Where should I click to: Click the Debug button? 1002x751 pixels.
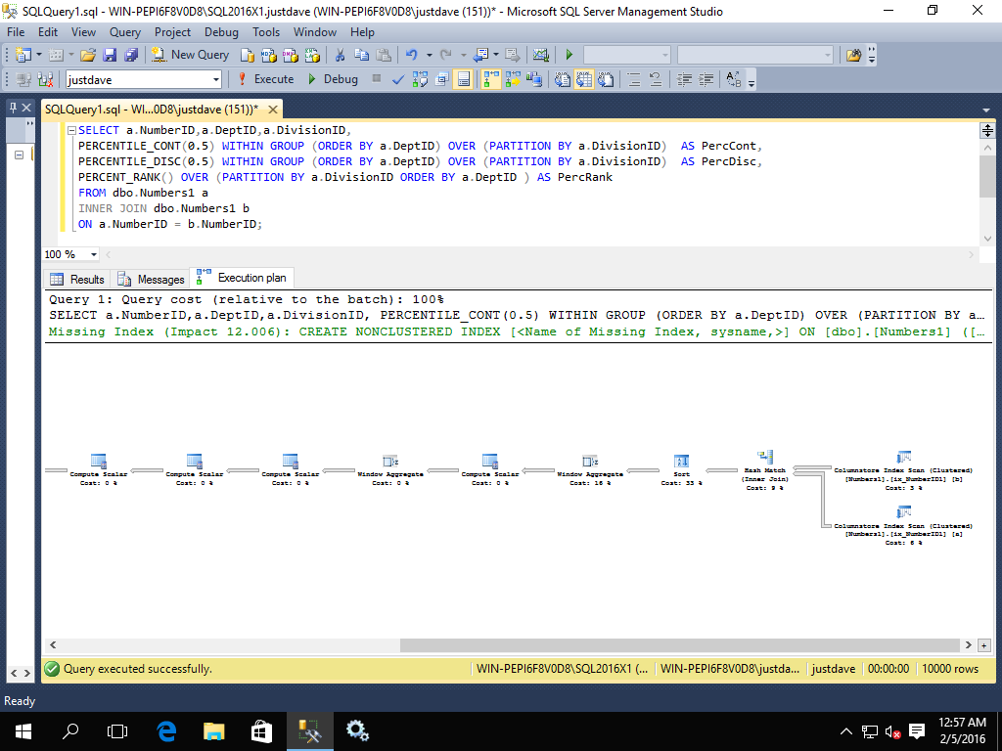[x=333, y=79]
